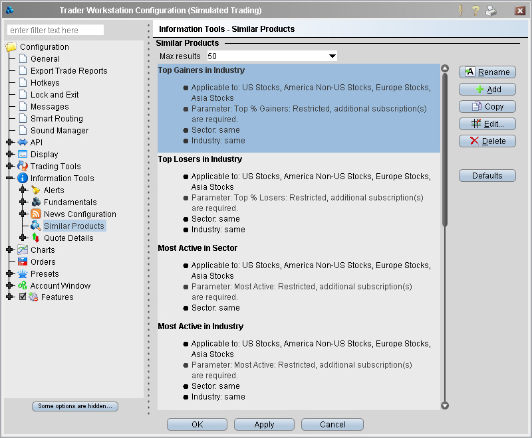The image size is (532, 438).
Task: Click the Smart Routing page icon
Action: tap(23, 118)
